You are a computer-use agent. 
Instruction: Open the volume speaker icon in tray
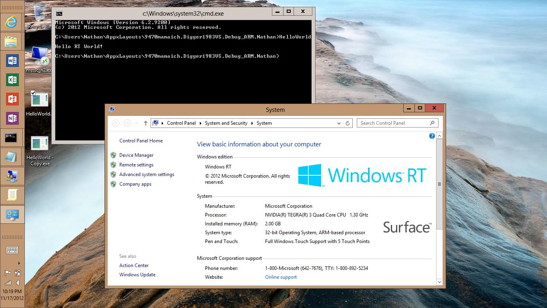click(x=17, y=283)
